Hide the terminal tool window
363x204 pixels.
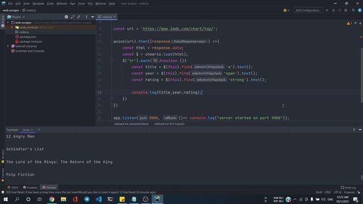click(360, 130)
